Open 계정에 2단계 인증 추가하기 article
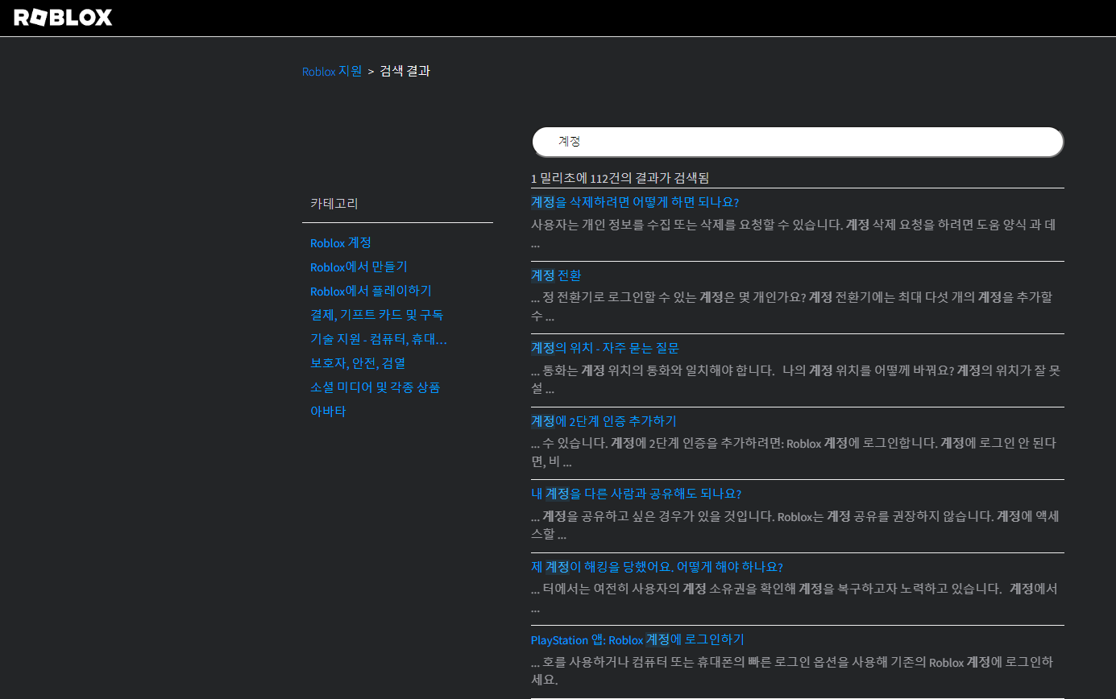Viewport: 1116px width, 699px height. pos(604,421)
